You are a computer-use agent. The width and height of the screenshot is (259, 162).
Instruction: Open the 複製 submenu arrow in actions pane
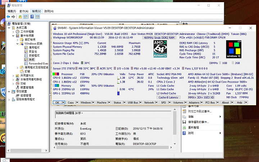click(220, 117)
